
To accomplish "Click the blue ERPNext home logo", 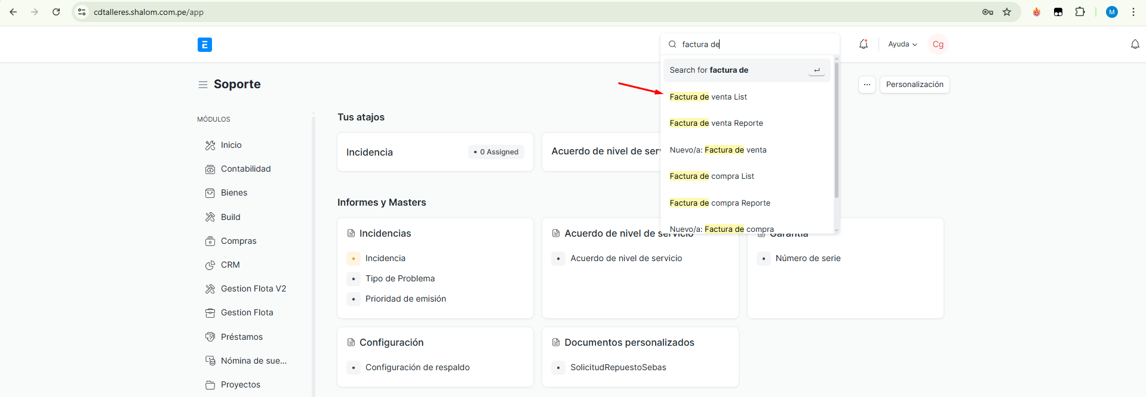I will coord(204,45).
